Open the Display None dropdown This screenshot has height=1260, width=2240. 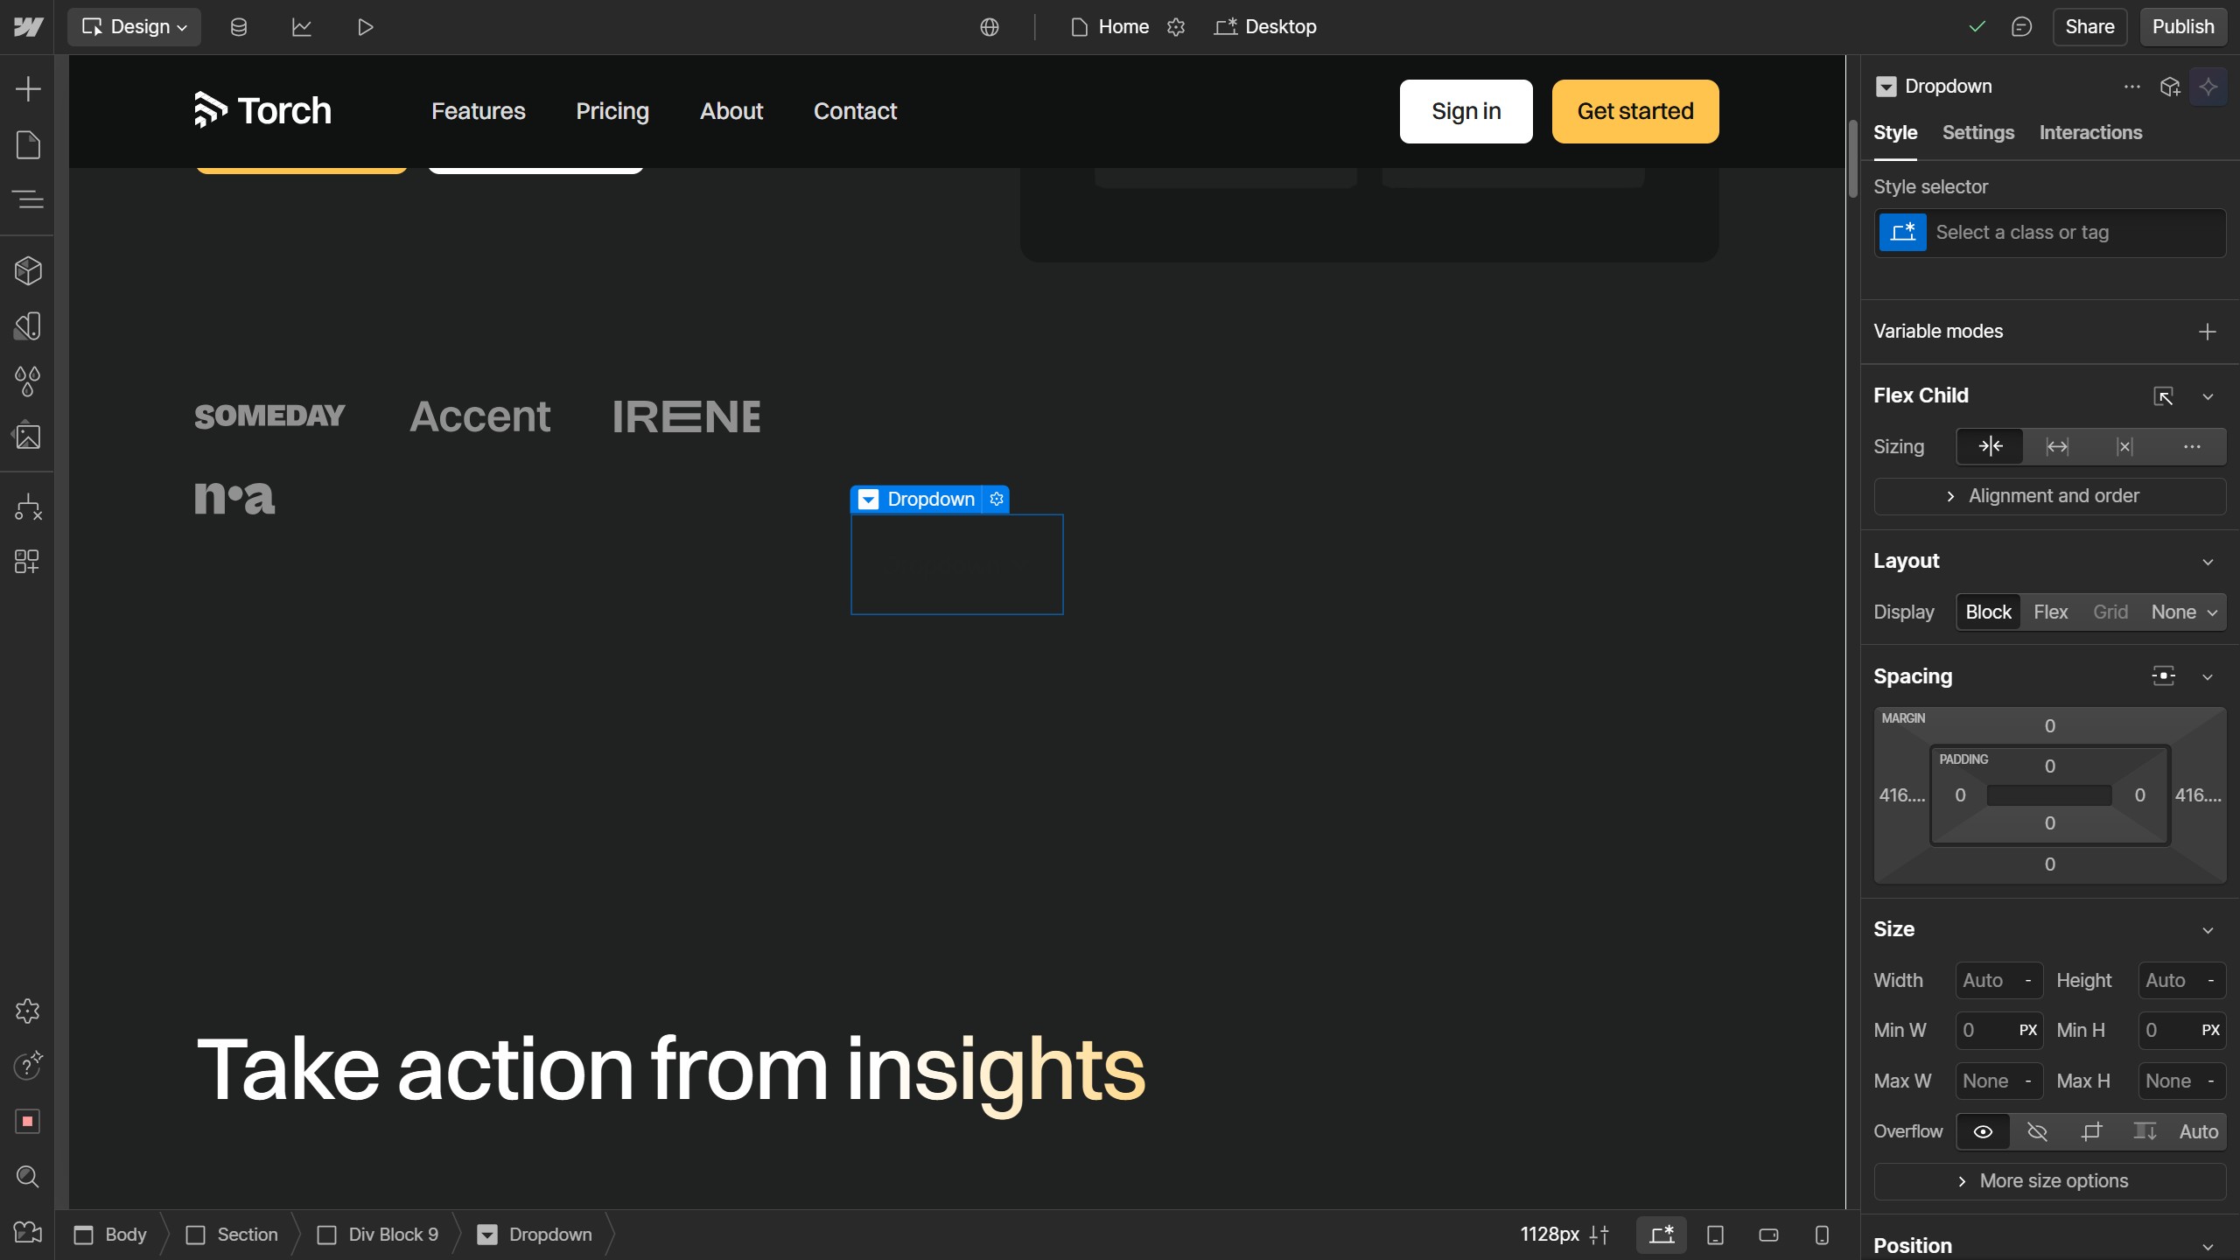coord(2180,612)
